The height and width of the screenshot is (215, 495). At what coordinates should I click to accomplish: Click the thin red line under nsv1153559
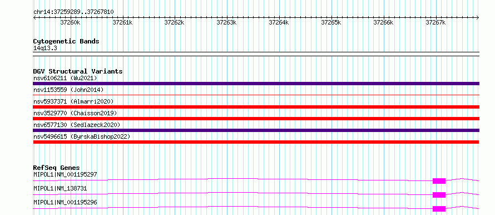pyautogui.click(x=256, y=95)
